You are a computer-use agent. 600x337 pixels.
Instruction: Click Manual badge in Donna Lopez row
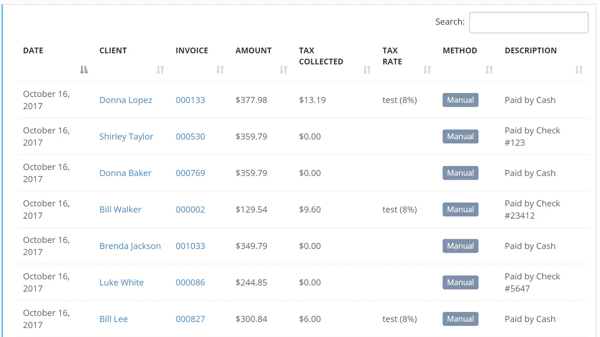tap(460, 100)
